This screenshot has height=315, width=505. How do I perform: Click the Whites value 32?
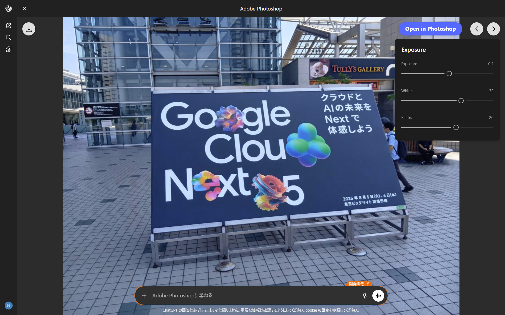491,91
